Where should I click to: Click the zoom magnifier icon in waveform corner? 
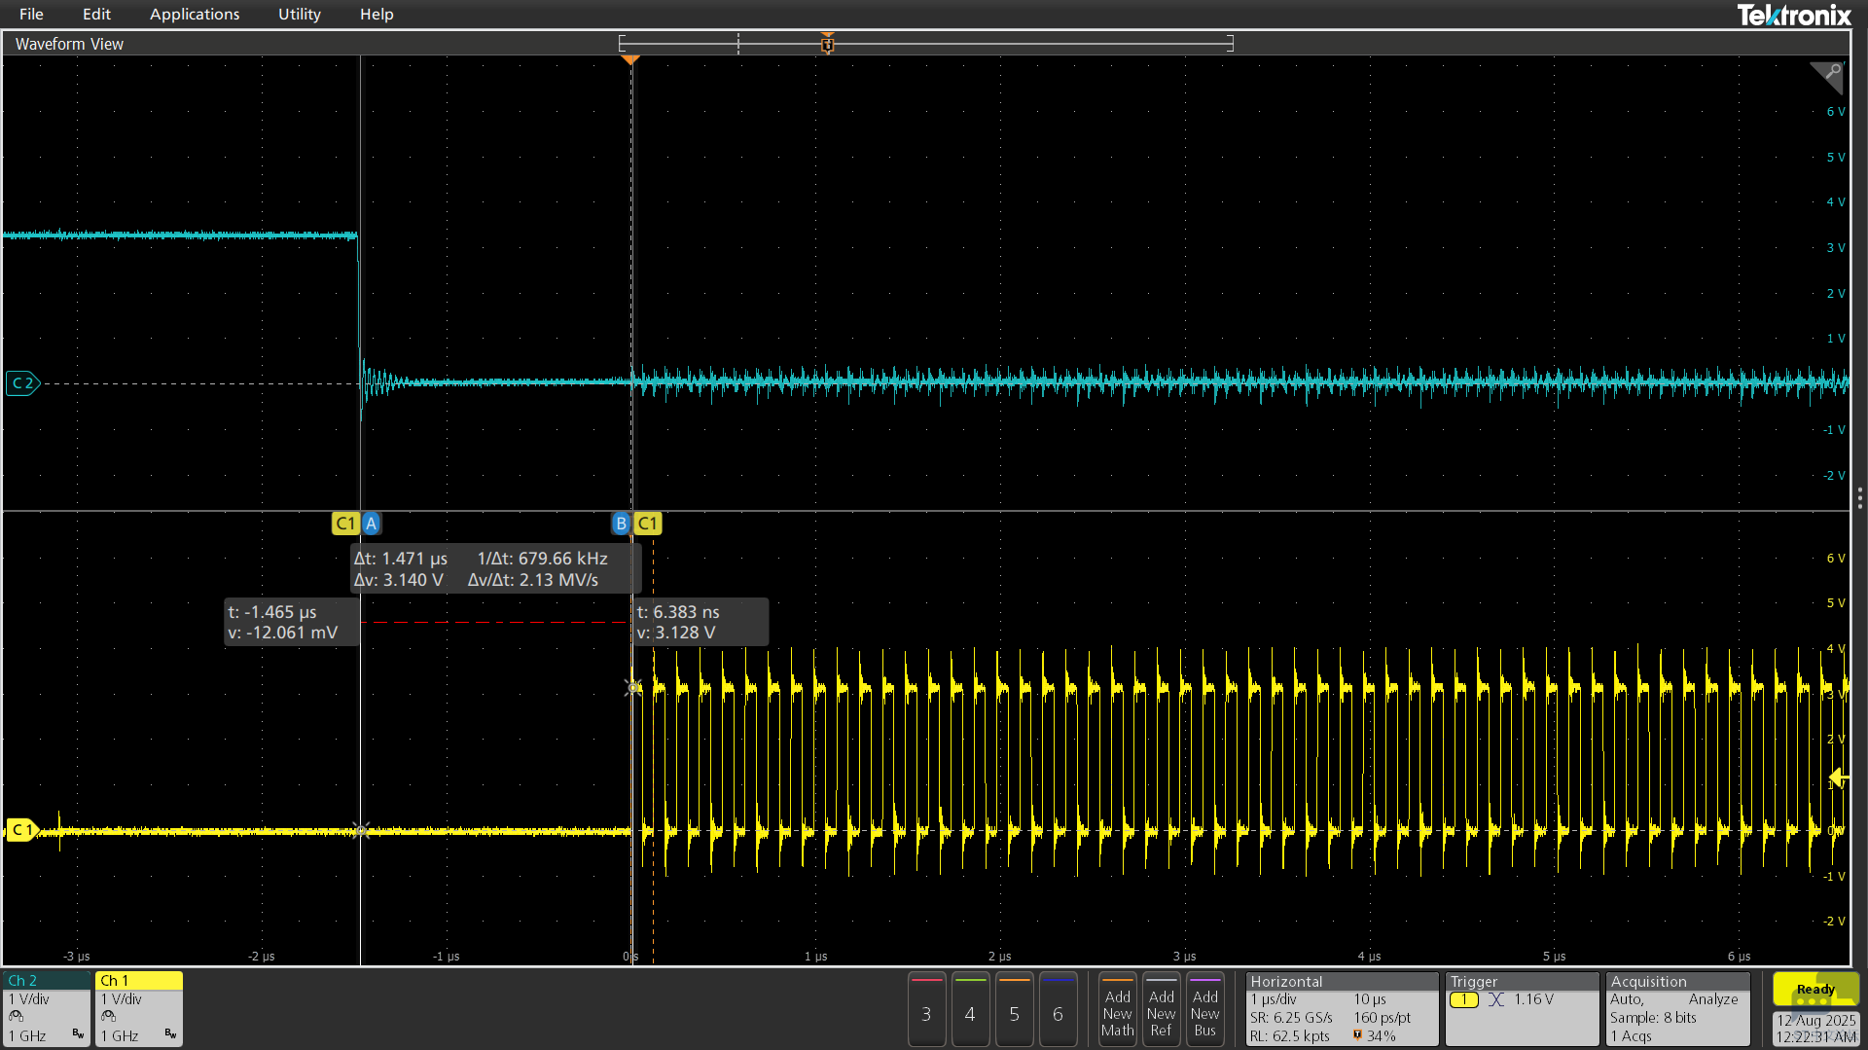[x=1828, y=76]
